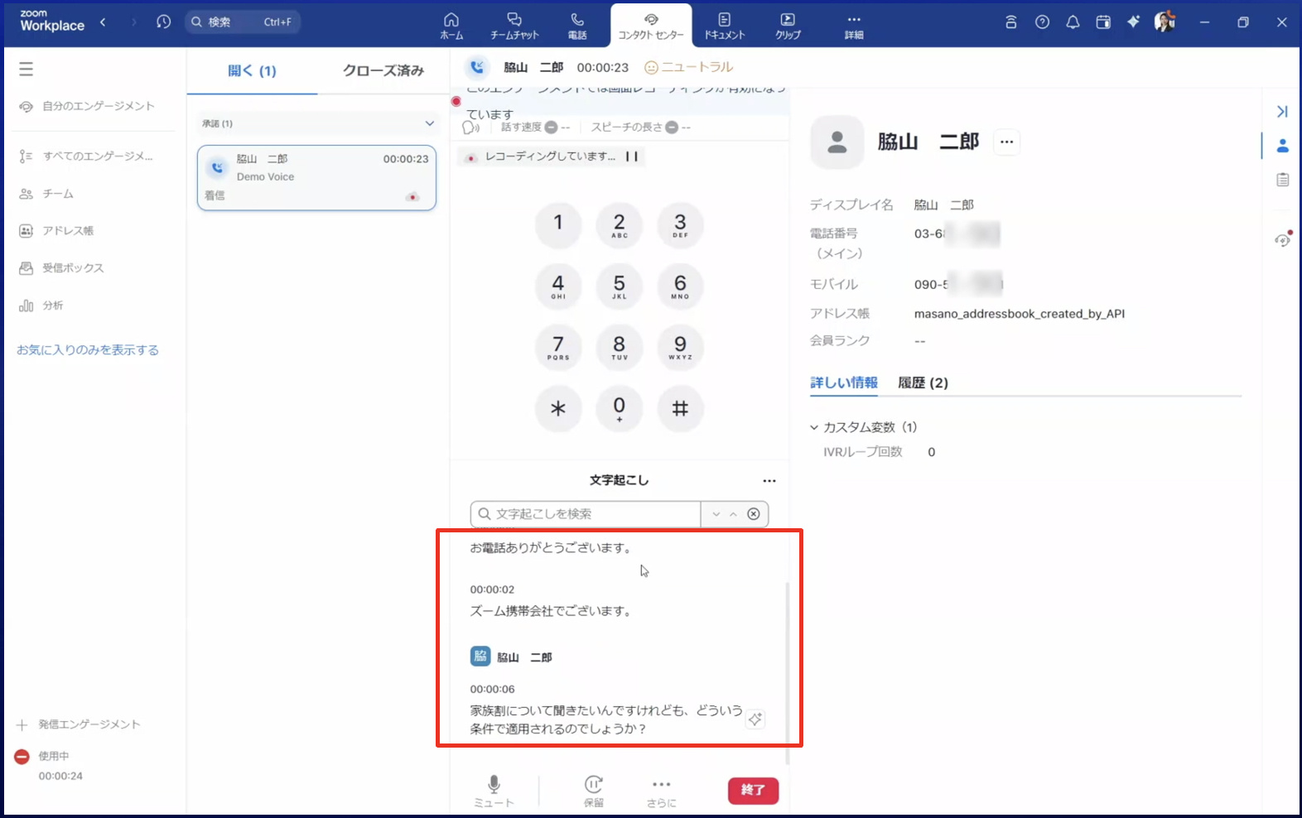Tap the star key on keypad
Image resolution: width=1302 pixels, height=818 pixels.
click(x=558, y=408)
